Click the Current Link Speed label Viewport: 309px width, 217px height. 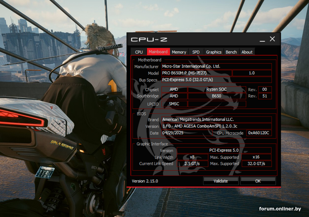[156, 164]
